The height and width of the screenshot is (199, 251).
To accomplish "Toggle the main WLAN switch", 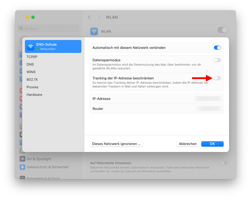I will pos(222,30).
